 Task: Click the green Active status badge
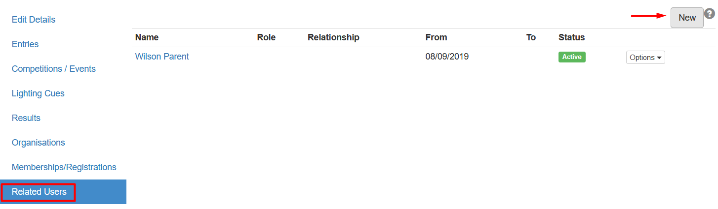pos(572,57)
